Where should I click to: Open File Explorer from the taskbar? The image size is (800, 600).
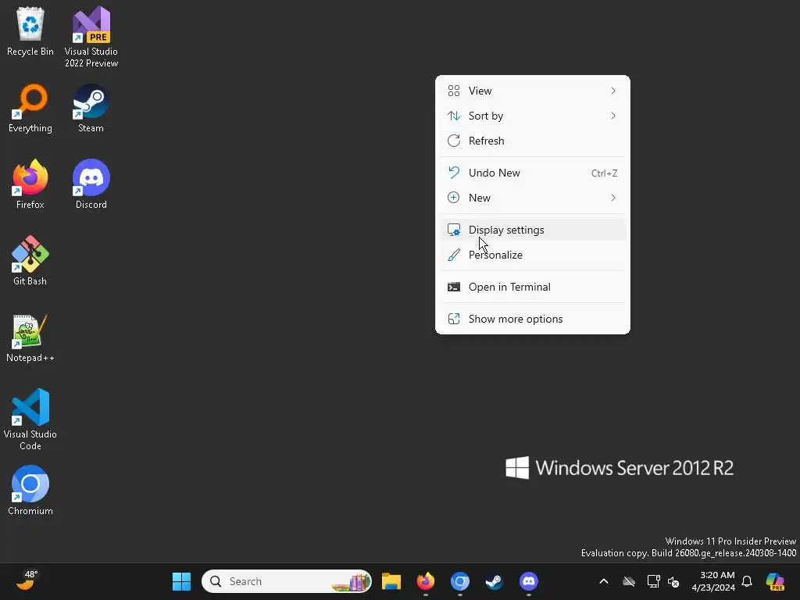(x=391, y=581)
